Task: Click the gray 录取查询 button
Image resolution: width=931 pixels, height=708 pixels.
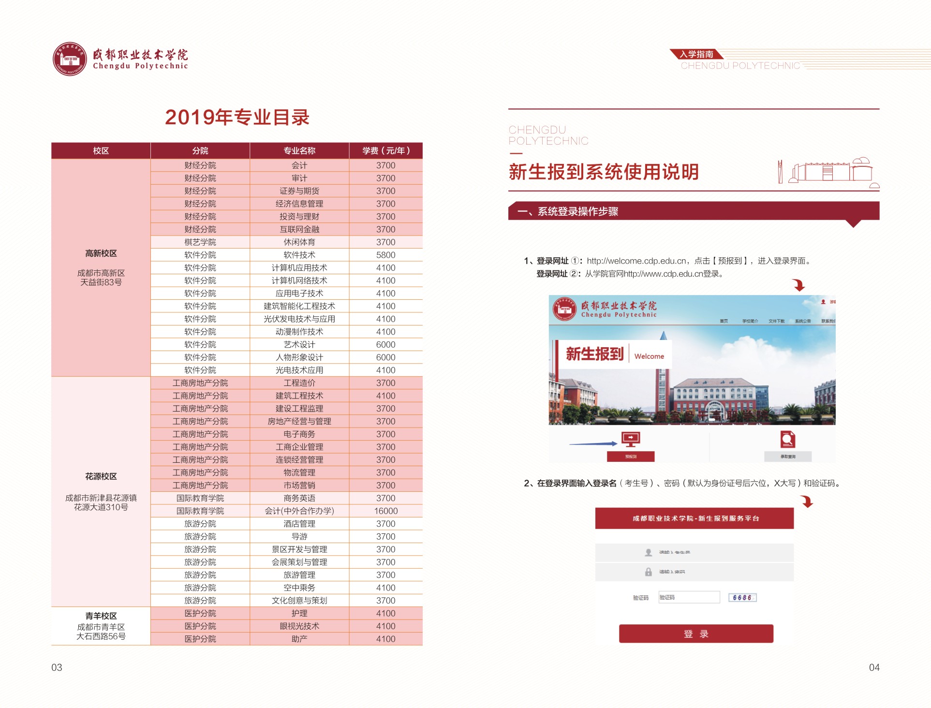Action: (x=787, y=457)
